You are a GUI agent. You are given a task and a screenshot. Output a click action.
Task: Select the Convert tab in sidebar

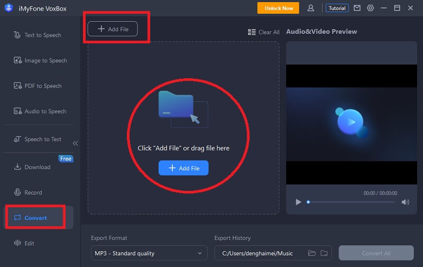point(38,217)
